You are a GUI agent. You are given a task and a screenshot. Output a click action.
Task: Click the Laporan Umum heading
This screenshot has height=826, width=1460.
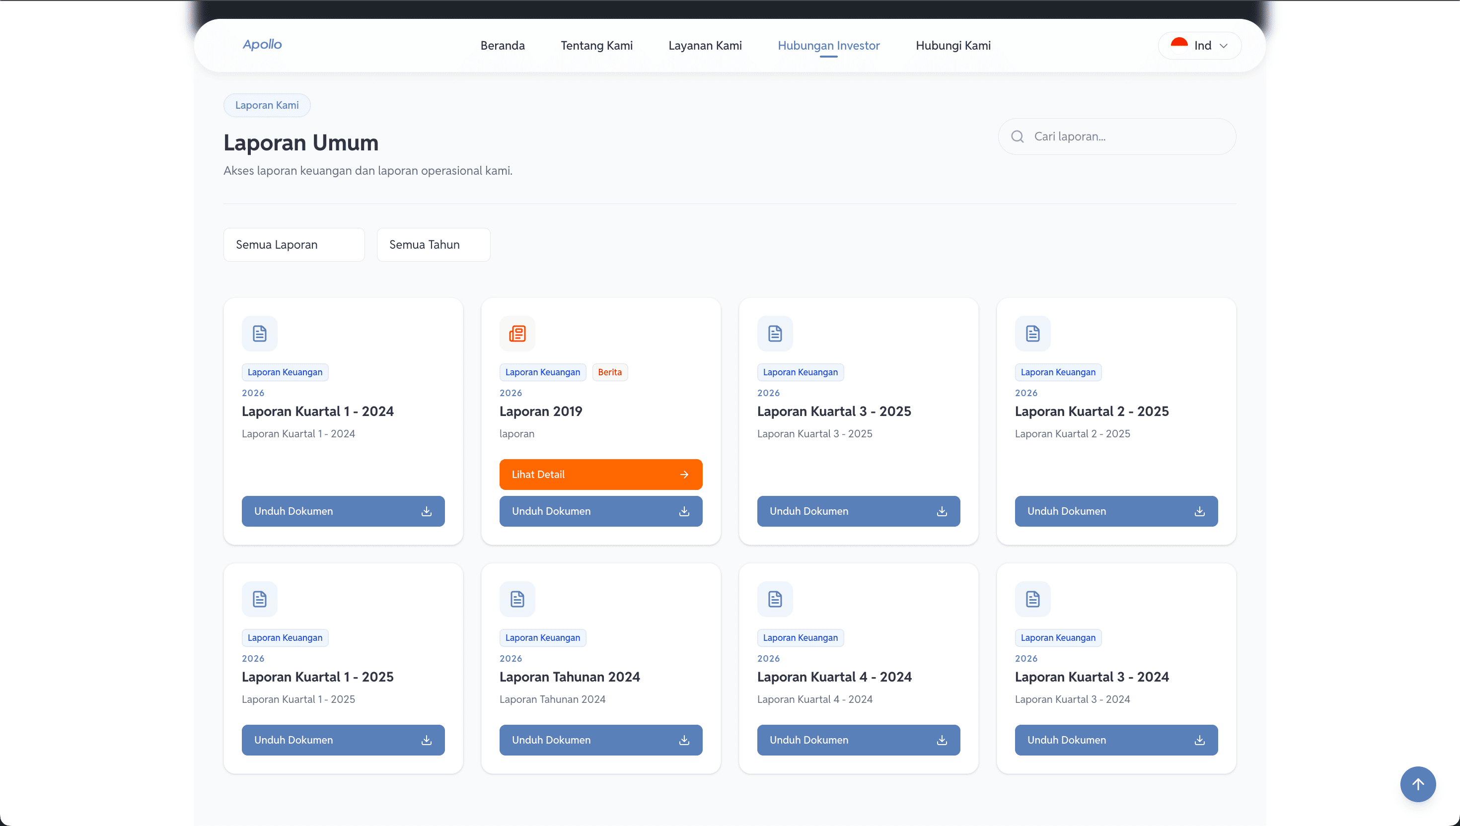301,142
